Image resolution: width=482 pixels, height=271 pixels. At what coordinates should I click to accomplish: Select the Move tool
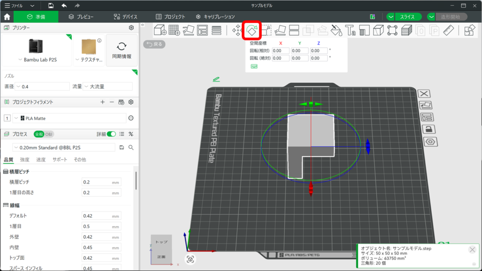pos(237,31)
